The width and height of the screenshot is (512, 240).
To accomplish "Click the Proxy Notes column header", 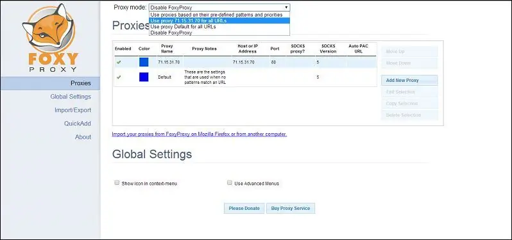I will (204, 49).
